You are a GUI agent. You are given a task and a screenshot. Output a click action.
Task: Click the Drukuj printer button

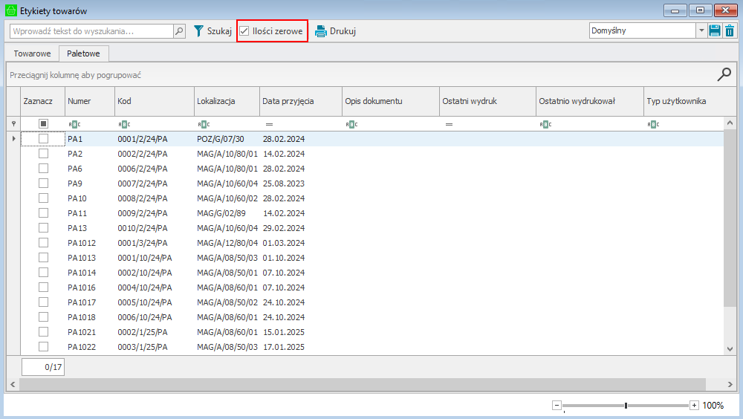335,31
